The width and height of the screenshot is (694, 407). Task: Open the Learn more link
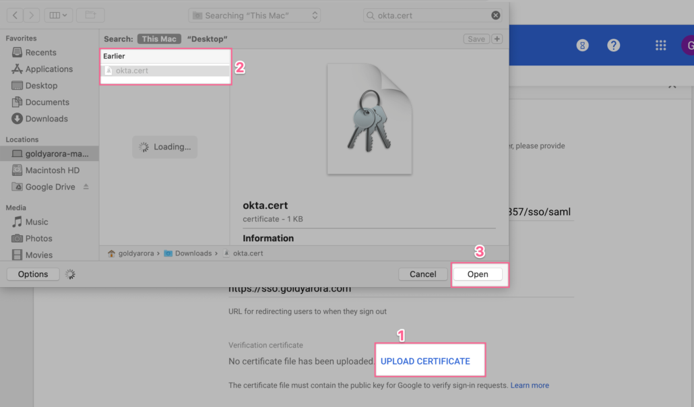coord(530,385)
